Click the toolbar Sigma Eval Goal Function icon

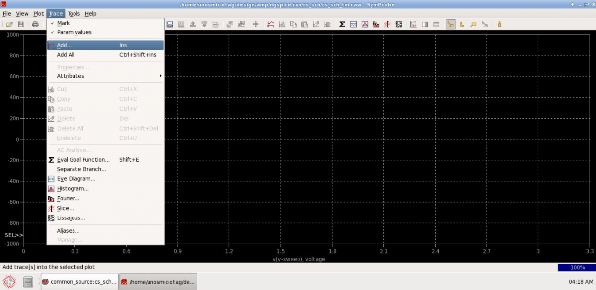pyautogui.click(x=342, y=24)
